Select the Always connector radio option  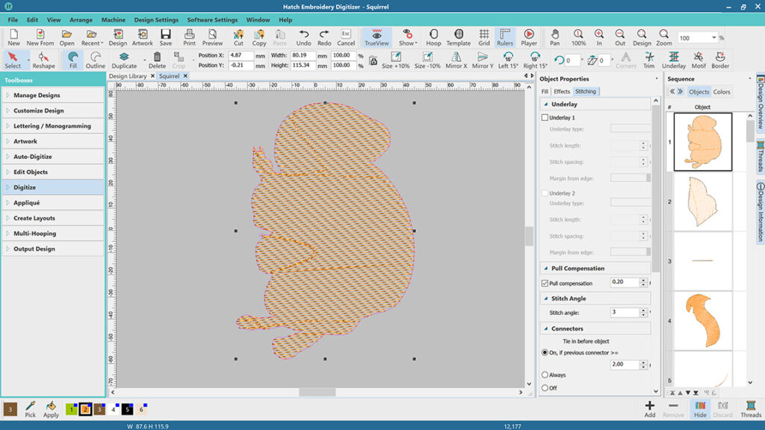point(545,375)
